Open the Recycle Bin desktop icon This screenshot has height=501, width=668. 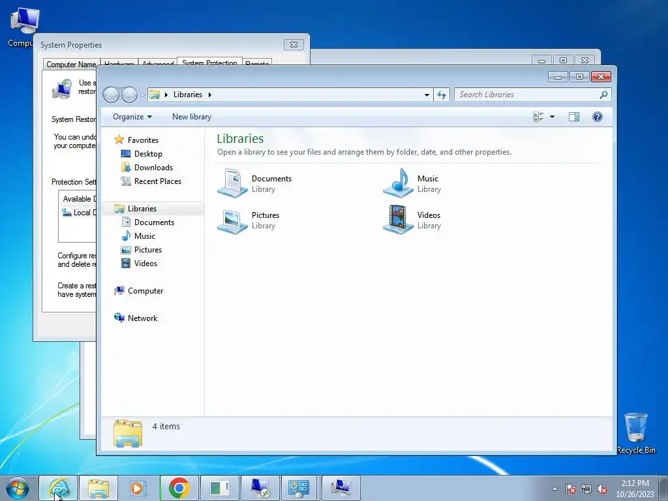point(635,433)
